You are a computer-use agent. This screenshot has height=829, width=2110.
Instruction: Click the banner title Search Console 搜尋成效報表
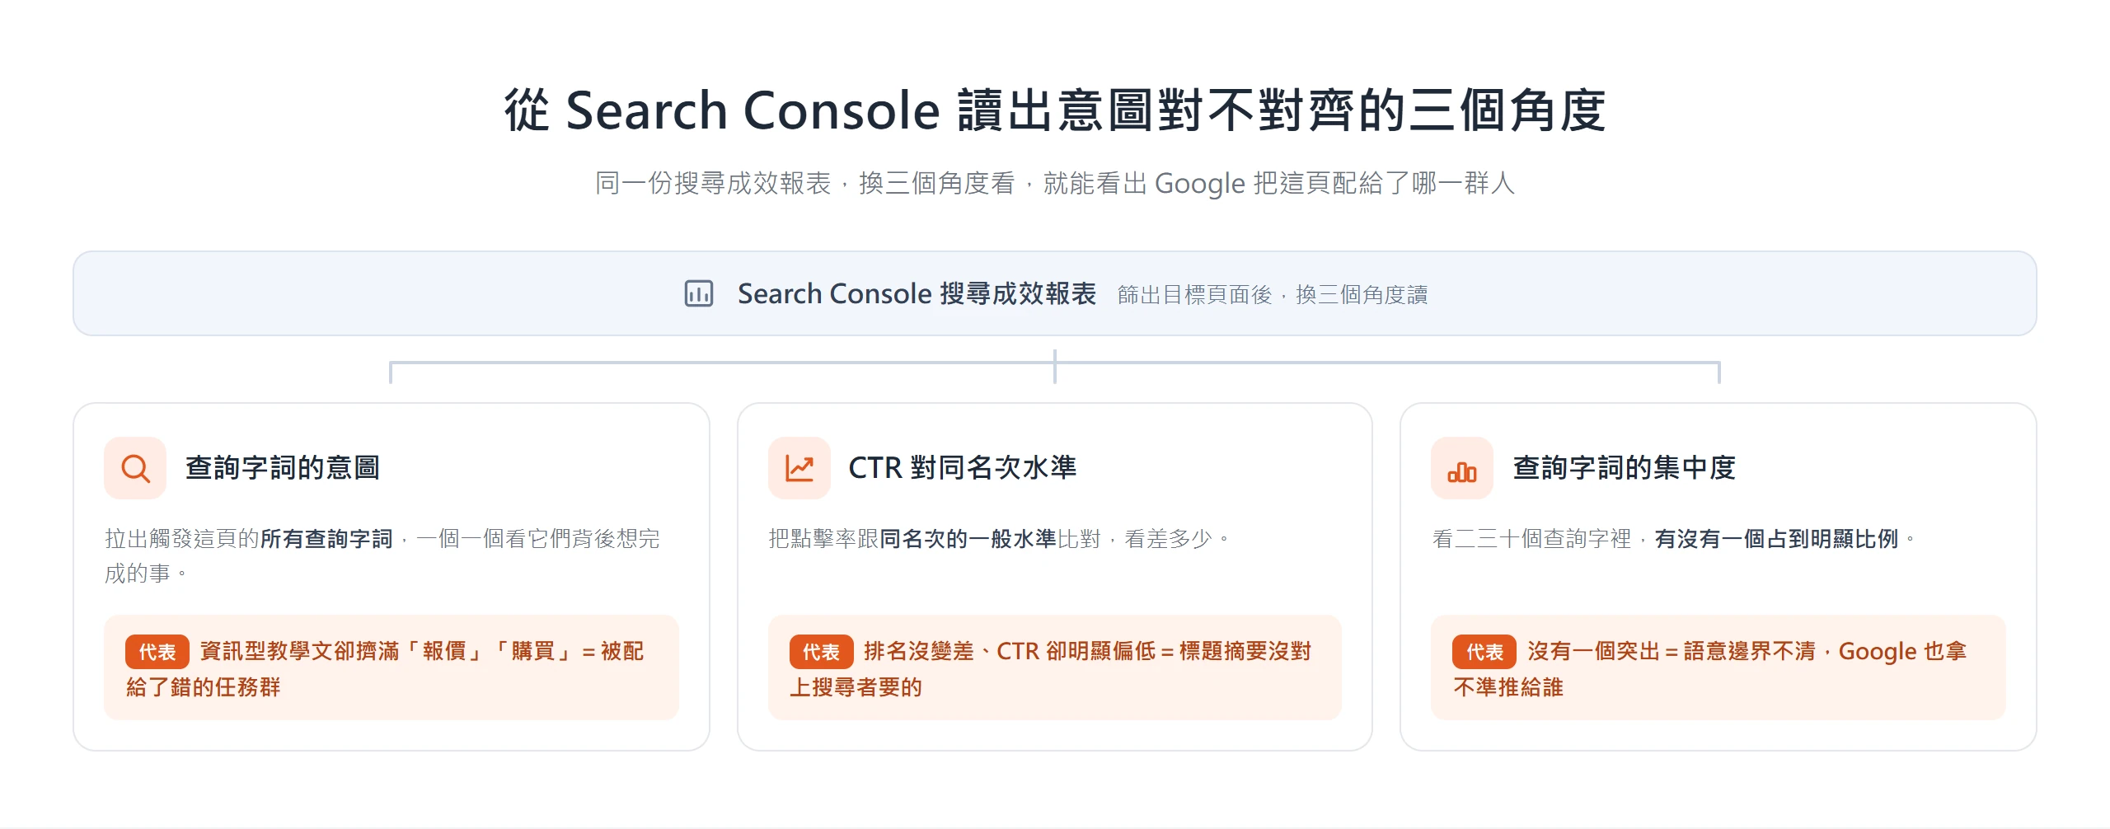tap(917, 293)
